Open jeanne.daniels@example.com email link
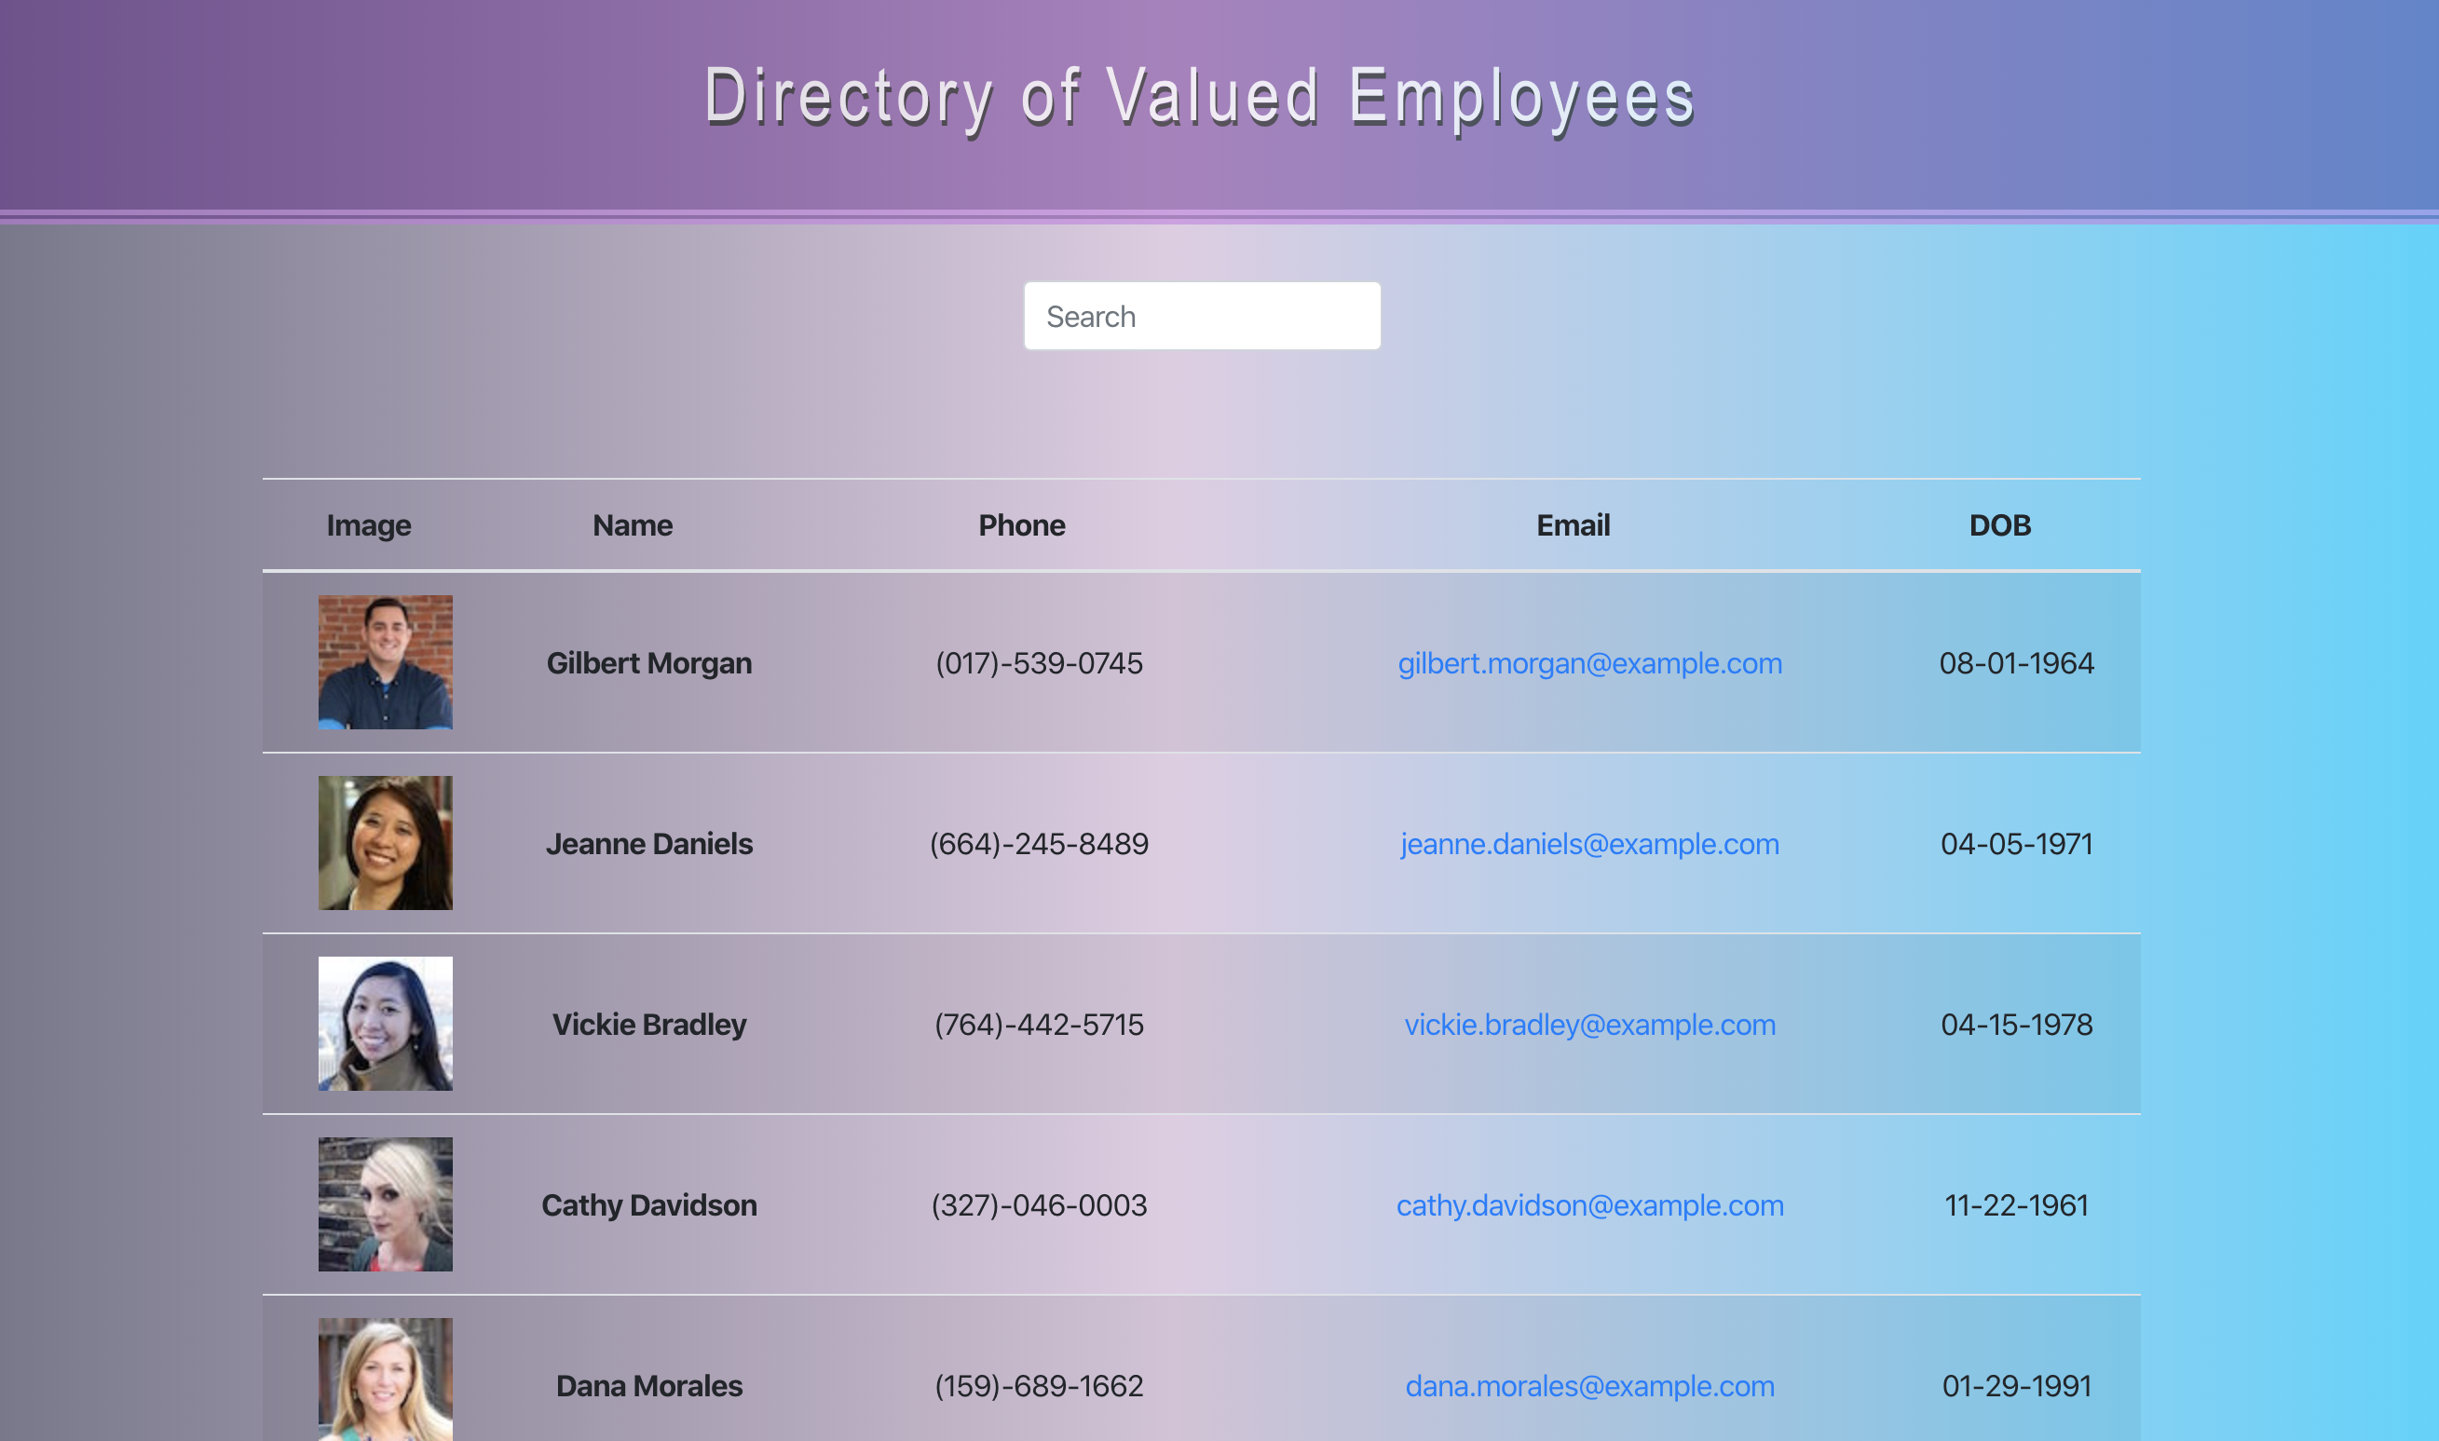Viewport: 2439px width, 1441px height. 1589,844
